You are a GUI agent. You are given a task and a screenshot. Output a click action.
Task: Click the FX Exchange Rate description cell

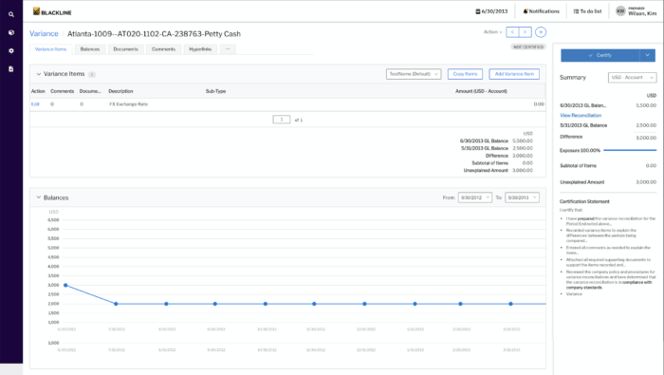click(129, 104)
